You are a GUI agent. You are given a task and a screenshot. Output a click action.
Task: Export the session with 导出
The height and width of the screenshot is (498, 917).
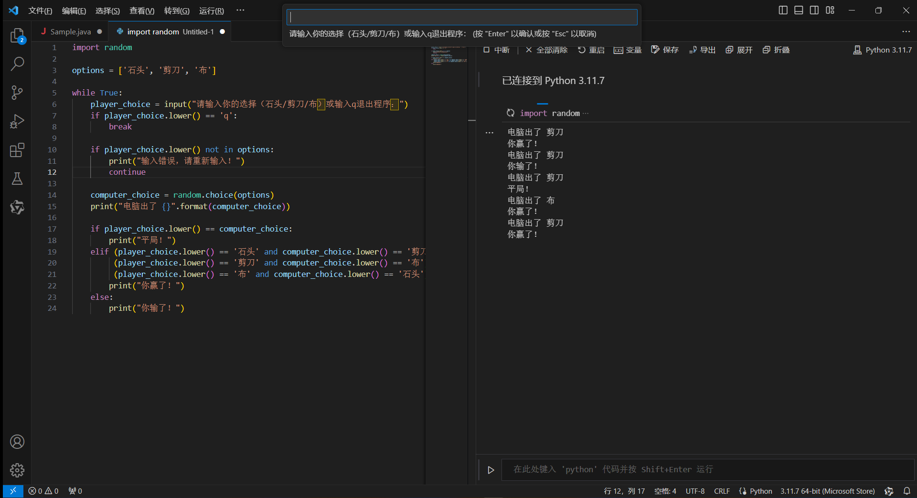tap(702, 50)
